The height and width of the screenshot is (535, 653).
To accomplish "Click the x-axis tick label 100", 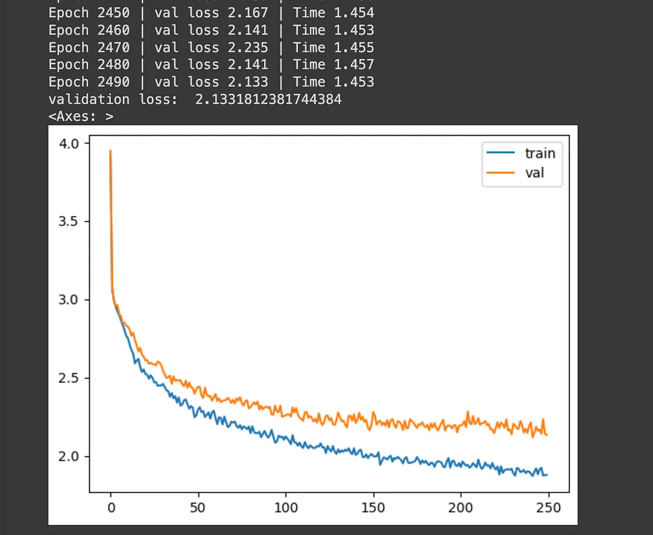I will coord(286,508).
